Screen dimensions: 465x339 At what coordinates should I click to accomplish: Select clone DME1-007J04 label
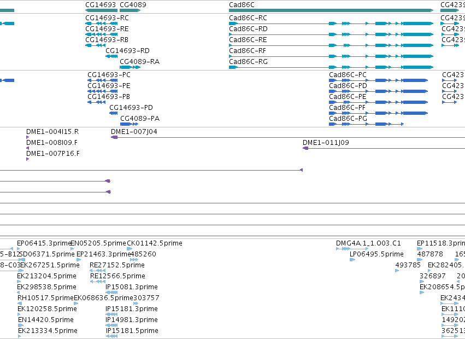coord(134,132)
